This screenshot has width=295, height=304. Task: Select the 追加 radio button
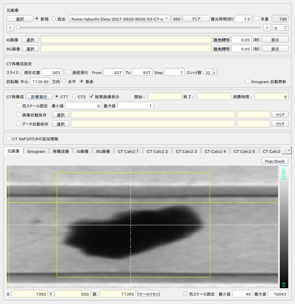point(54,19)
